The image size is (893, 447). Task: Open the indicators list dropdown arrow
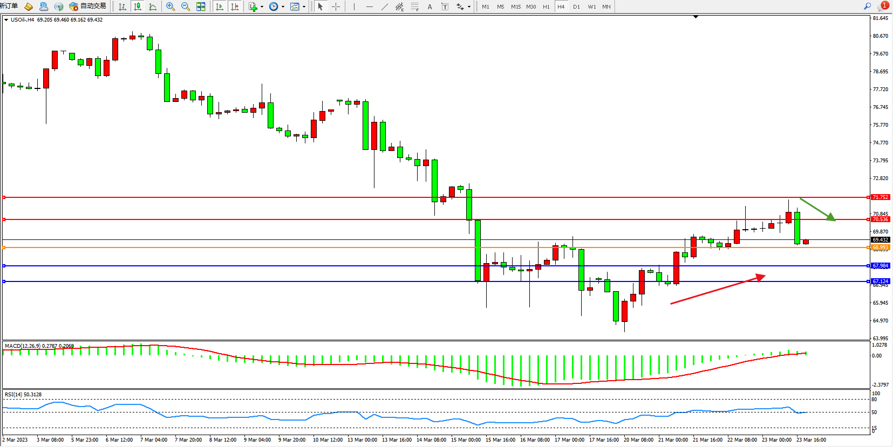(262, 7)
